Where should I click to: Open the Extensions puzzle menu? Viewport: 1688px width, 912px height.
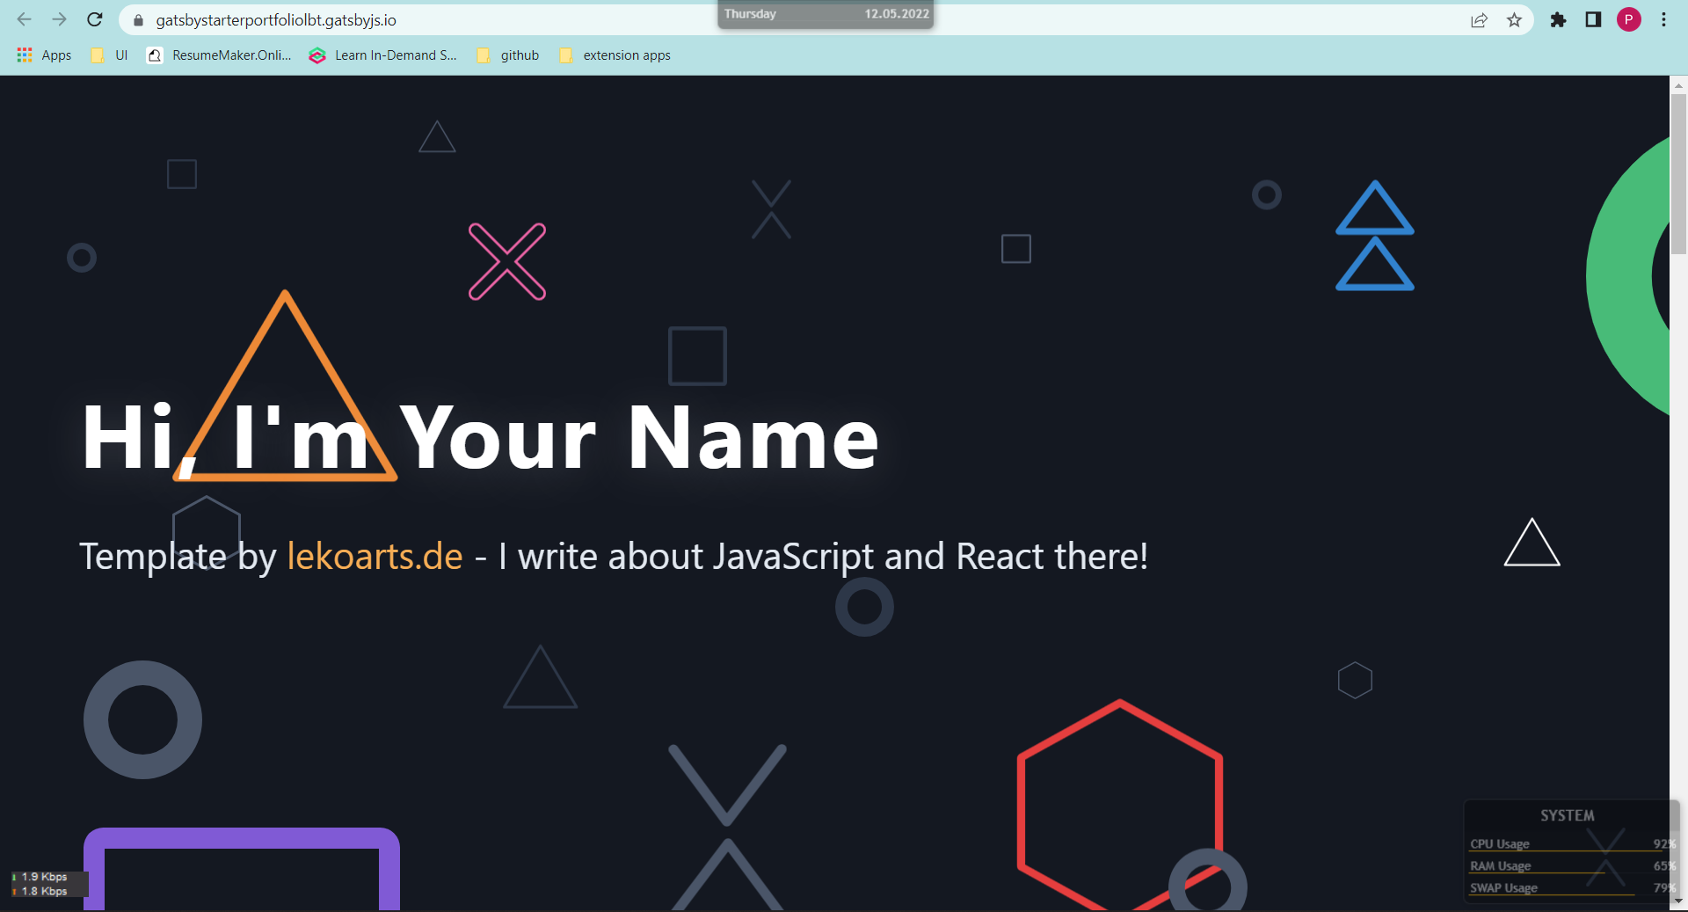tap(1558, 20)
